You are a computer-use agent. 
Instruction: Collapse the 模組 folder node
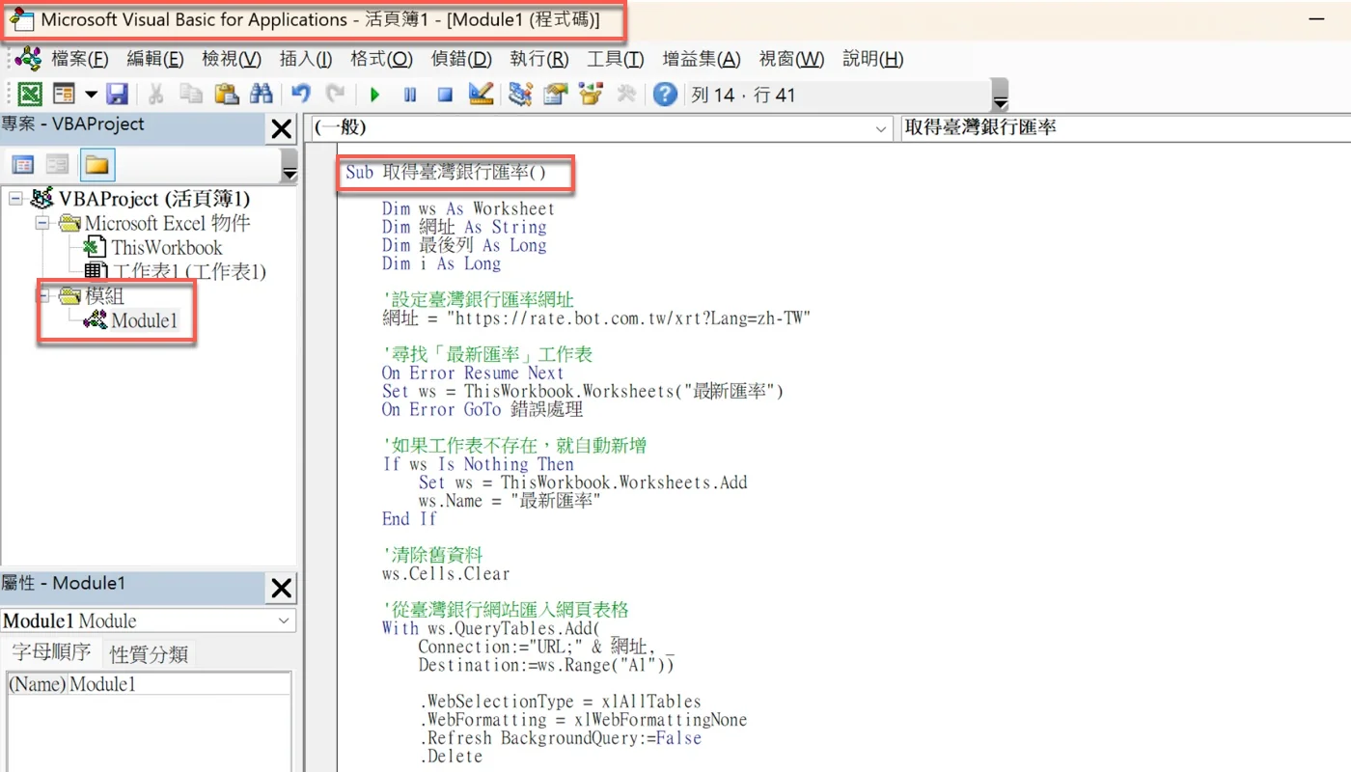tap(42, 296)
